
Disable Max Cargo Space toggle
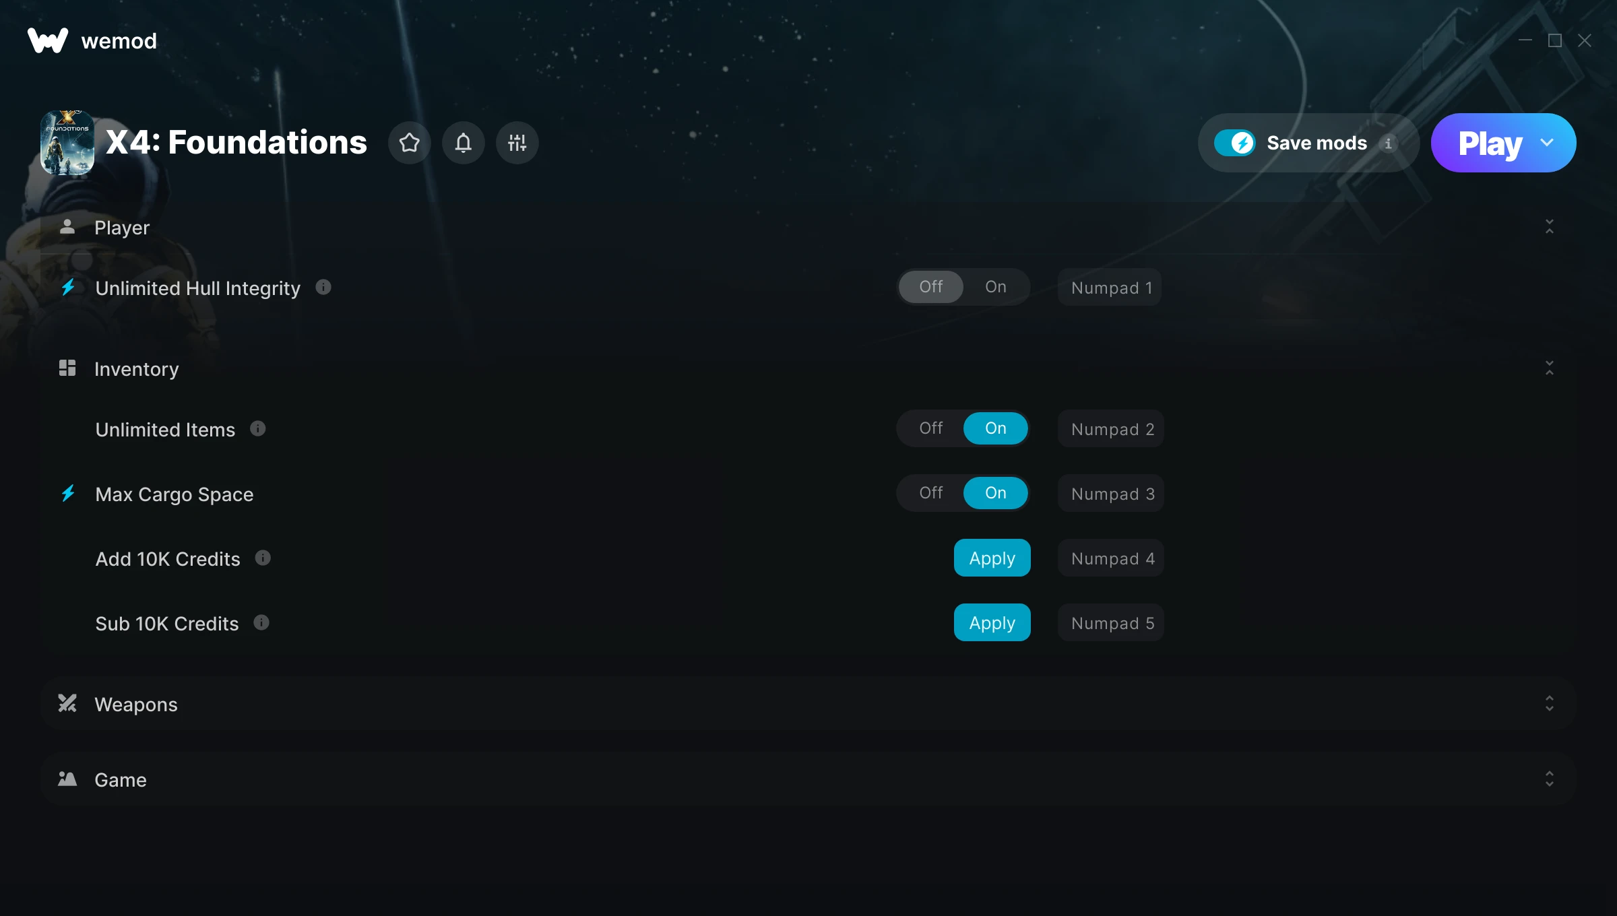click(930, 493)
